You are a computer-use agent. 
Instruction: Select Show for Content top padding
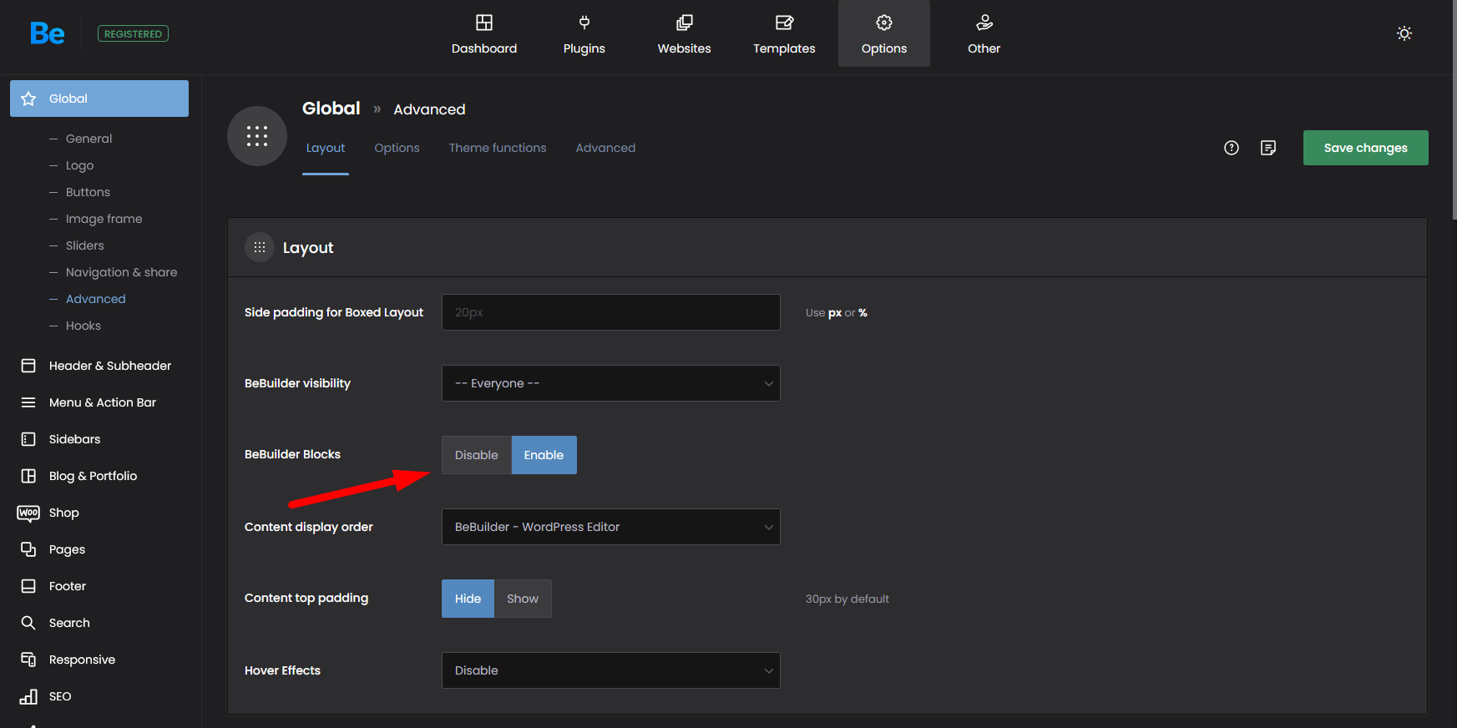523,599
